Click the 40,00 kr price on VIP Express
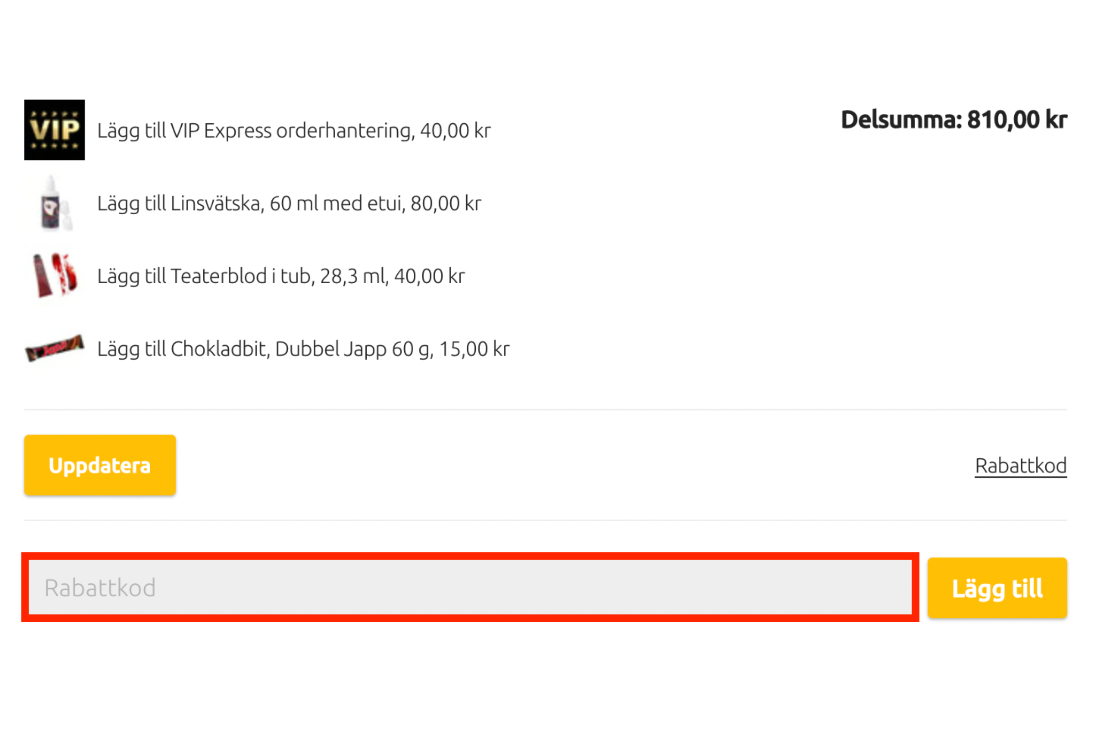1096x731 pixels. (x=456, y=131)
